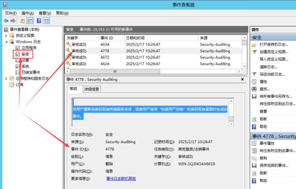Toggle the console tree show/hide toolbar button
The height and width of the screenshot is (189, 296).
tap(30, 21)
